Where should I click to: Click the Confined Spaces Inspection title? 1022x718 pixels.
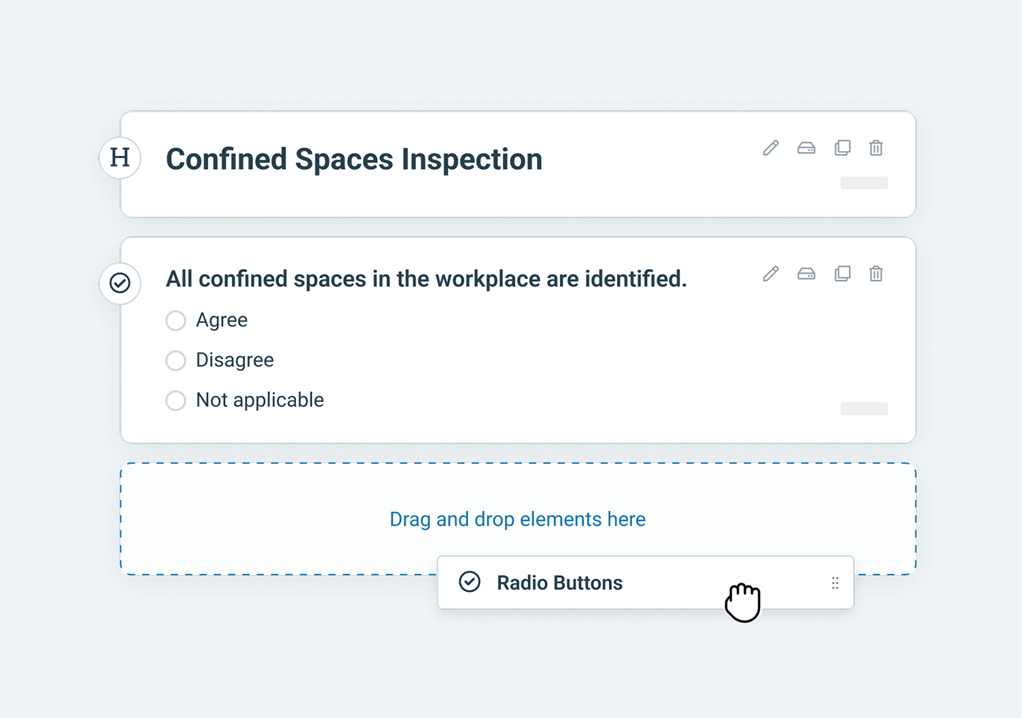pyautogui.click(x=354, y=159)
